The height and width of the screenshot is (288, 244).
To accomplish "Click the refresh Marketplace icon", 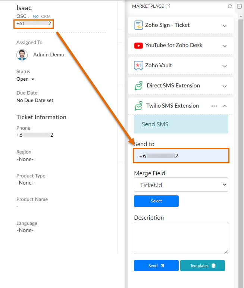I will 230,6.
